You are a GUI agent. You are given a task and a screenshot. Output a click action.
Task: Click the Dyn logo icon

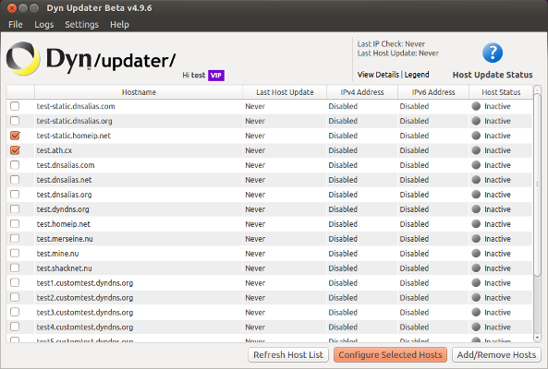point(23,58)
